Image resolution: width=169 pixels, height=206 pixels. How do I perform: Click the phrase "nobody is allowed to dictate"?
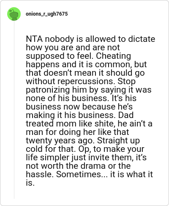100,39
